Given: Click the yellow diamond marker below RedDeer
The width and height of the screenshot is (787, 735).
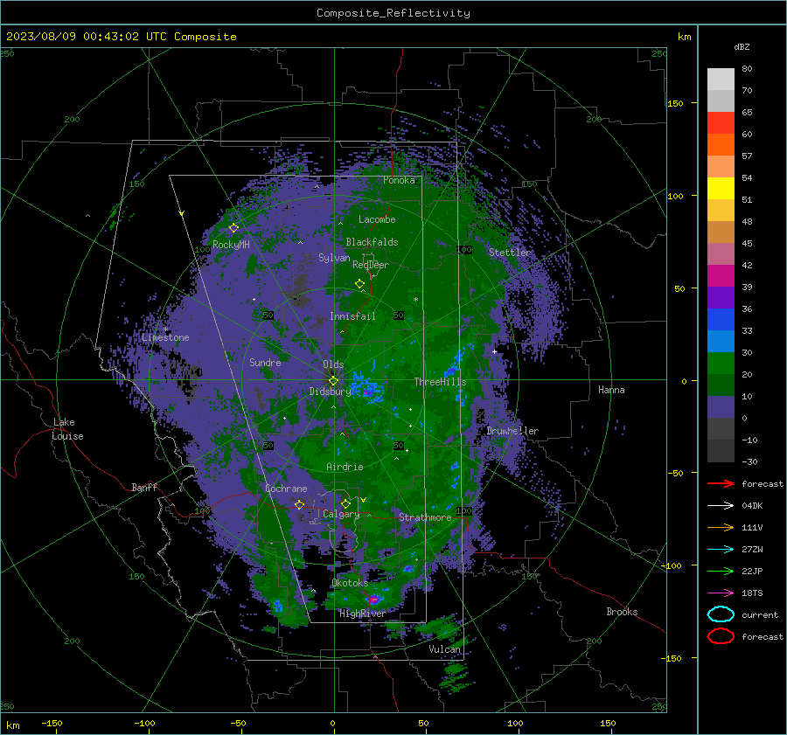Looking at the screenshot, I should [359, 284].
